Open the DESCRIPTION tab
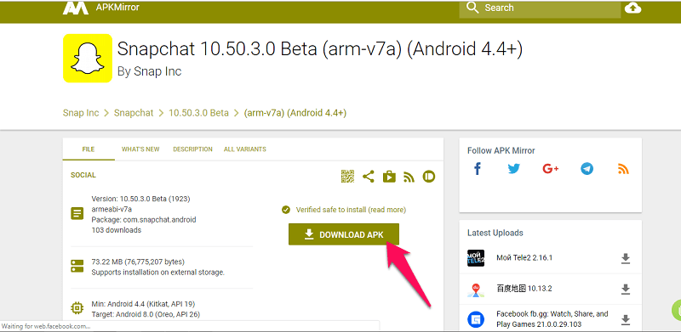This screenshot has width=681, height=332. tap(193, 149)
